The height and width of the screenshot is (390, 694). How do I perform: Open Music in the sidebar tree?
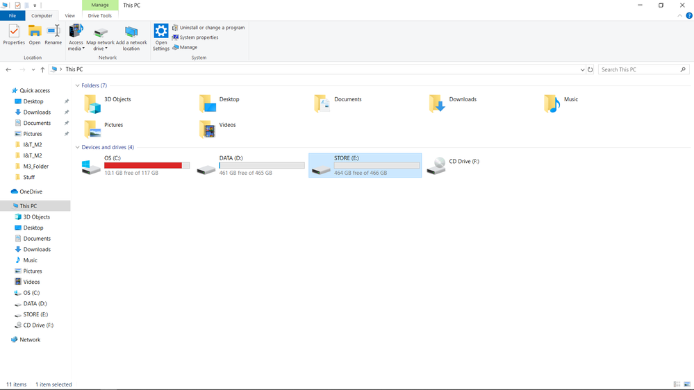pos(26,260)
